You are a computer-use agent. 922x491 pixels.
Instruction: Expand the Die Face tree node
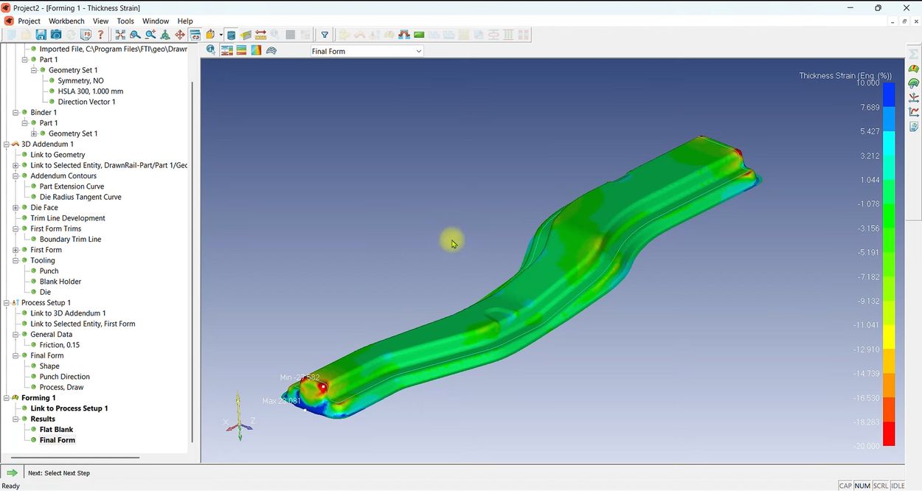pyautogui.click(x=15, y=208)
